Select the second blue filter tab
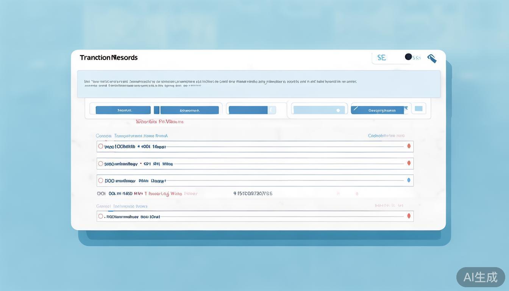Image resolution: width=509 pixels, height=291 pixels. point(189,110)
